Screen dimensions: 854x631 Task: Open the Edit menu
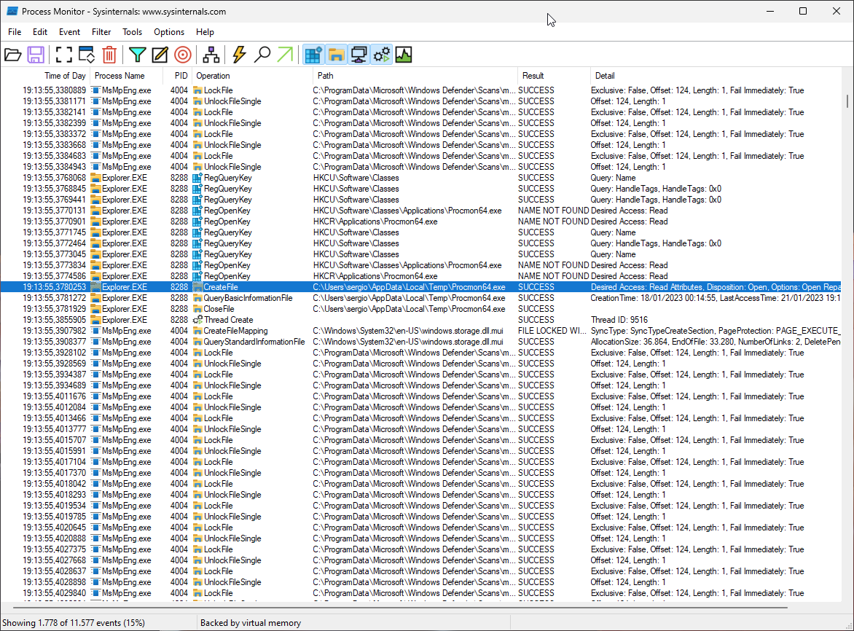pos(40,32)
